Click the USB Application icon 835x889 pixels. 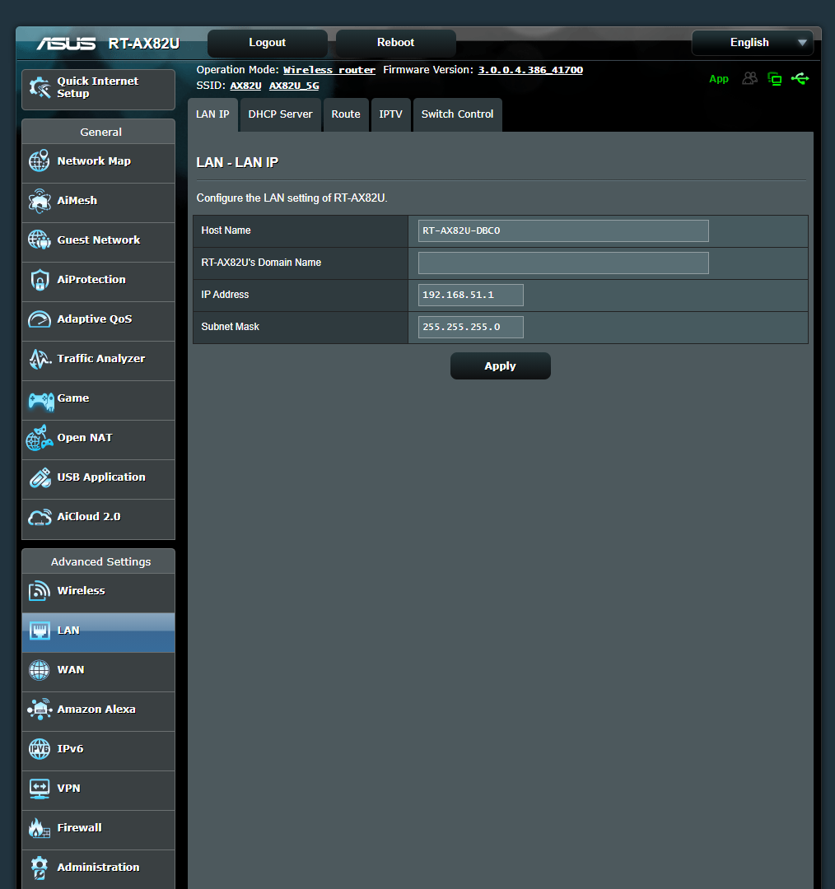pyautogui.click(x=40, y=477)
